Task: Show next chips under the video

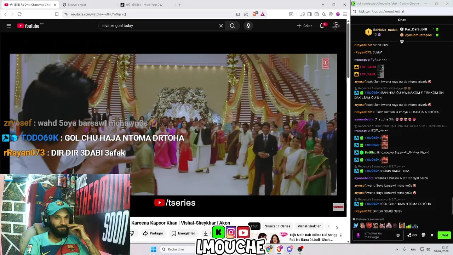Action: point(337,227)
